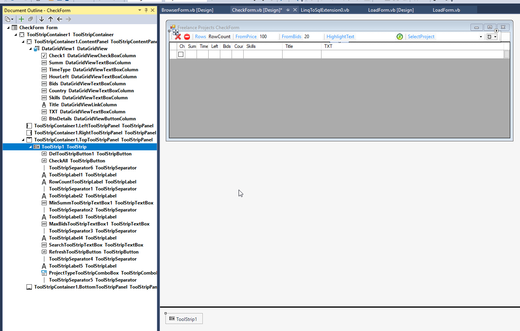Select MinSummToolStripTextBox1 node
520x331 pixels.
click(x=101, y=203)
